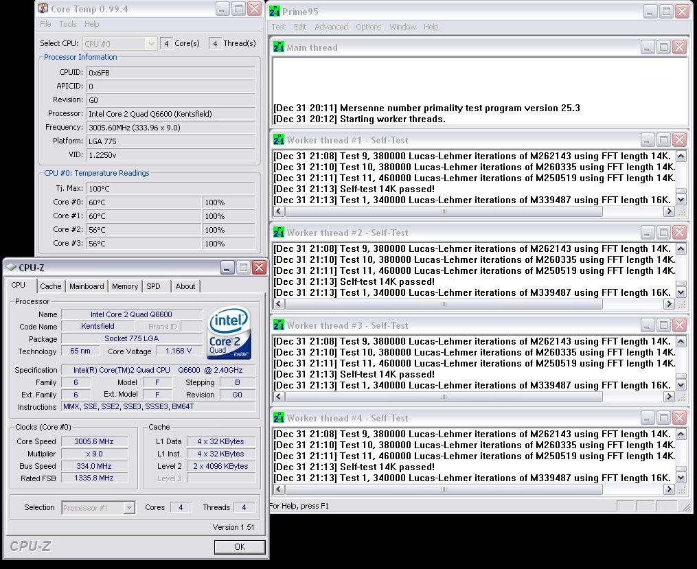Click horizontal scrollbar in Worker thread #3
Image resolution: width=697 pixels, height=569 pixels.
pos(443,397)
